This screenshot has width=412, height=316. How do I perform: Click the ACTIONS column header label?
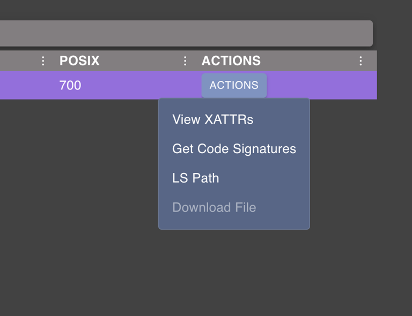coord(231,61)
